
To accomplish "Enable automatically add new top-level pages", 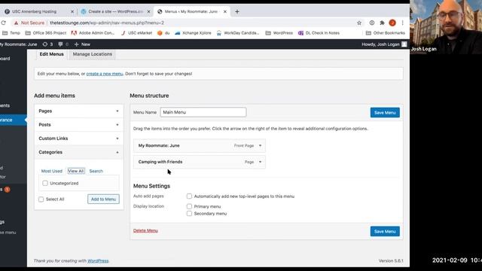I will pos(189,196).
